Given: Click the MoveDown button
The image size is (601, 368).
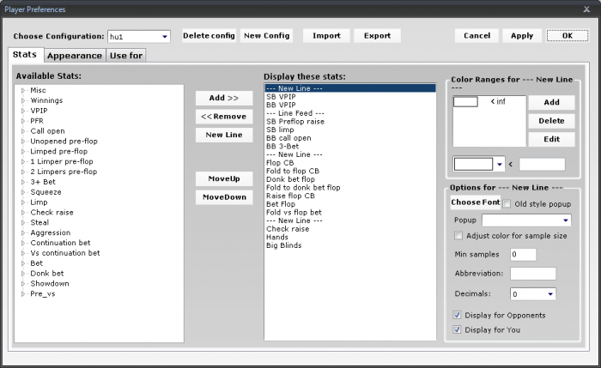Looking at the screenshot, I should coord(224,197).
